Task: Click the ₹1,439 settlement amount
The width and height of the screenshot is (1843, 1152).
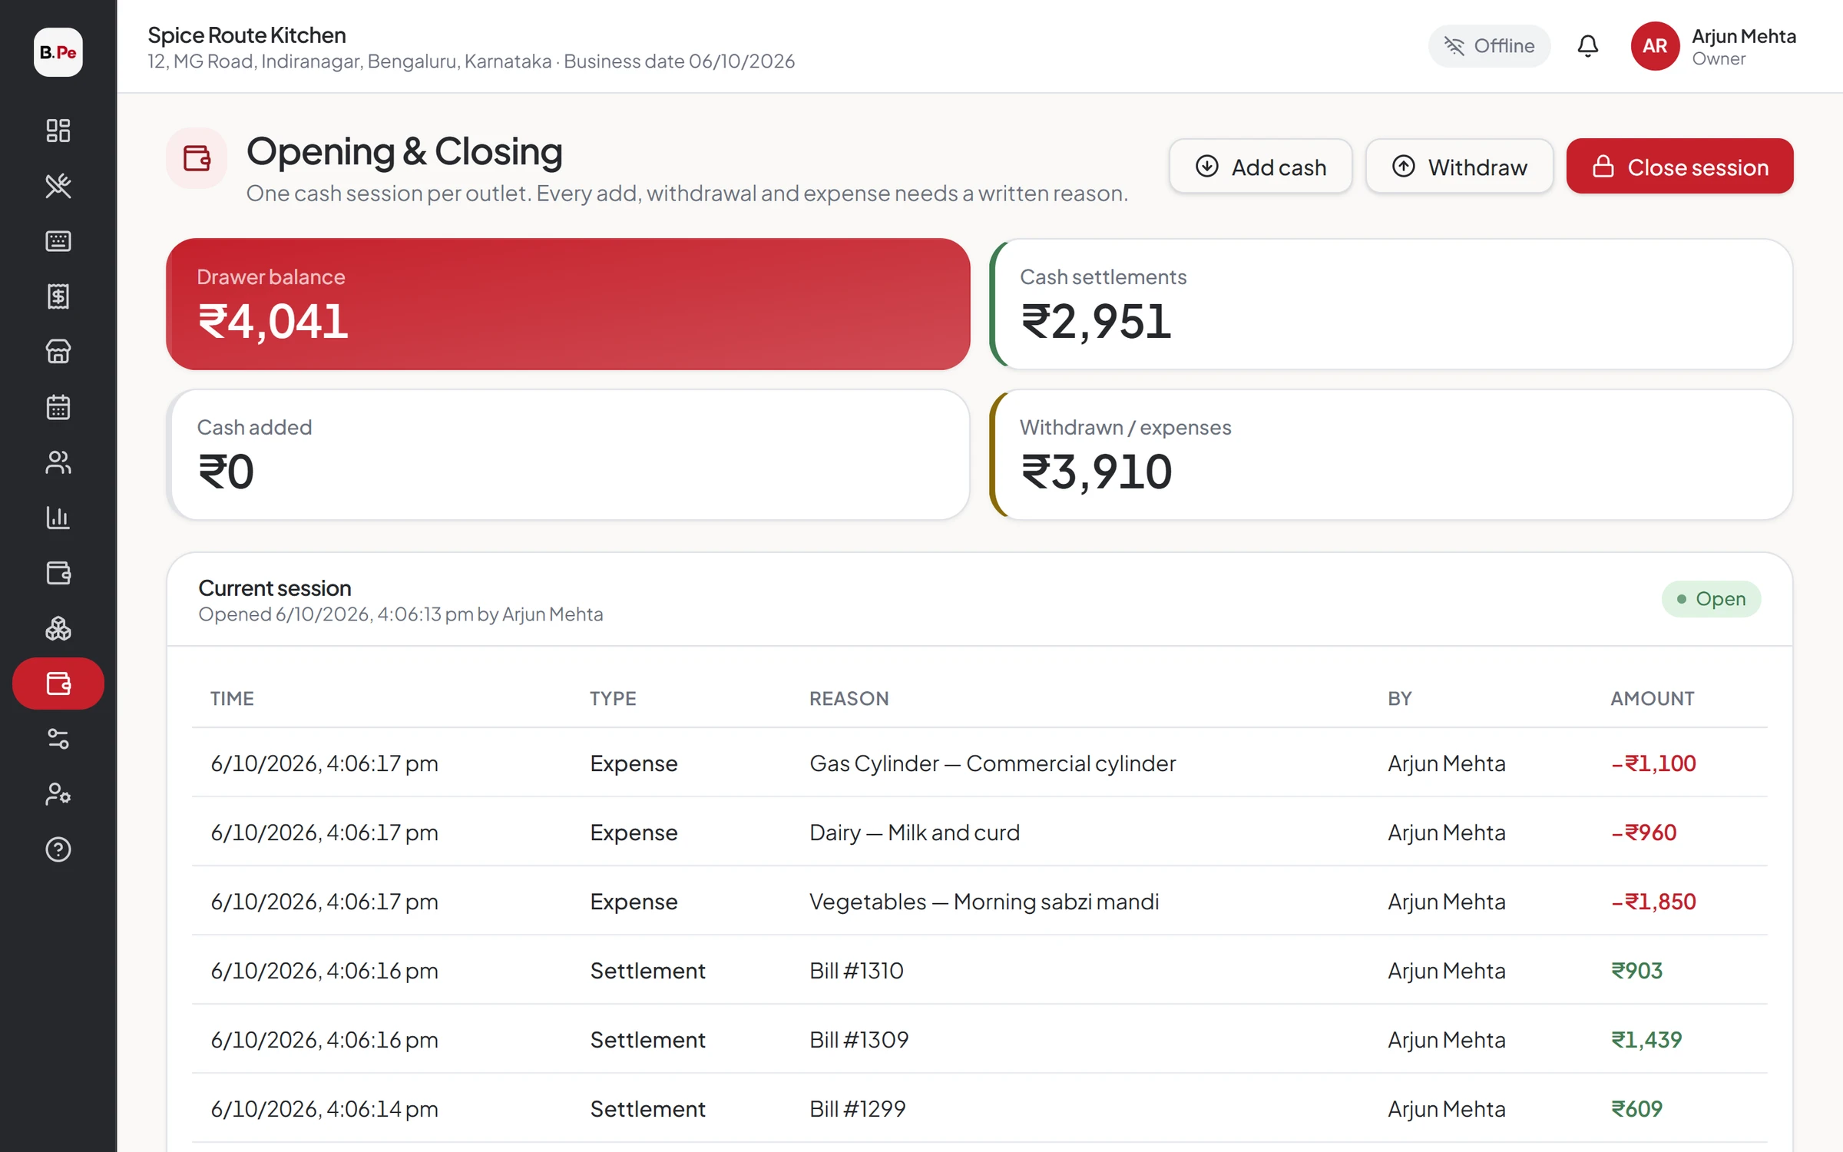Action: [x=1646, y=1040]
